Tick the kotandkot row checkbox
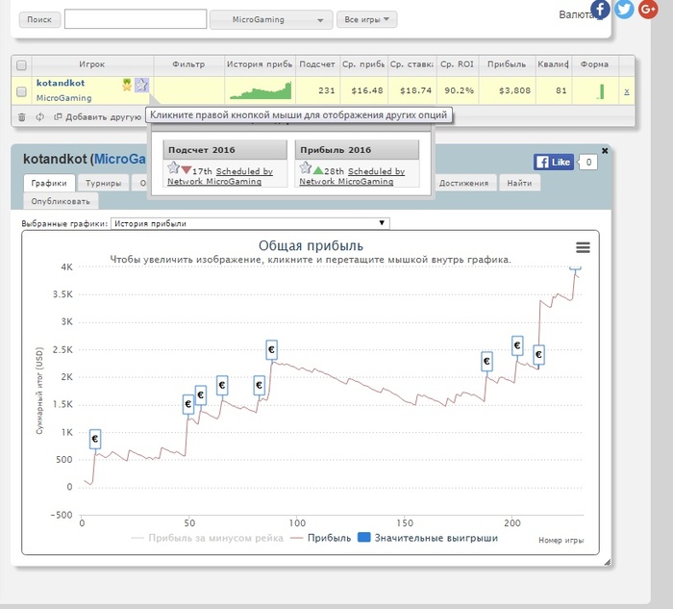Viewport: 673px width, 609px height. coord(22,91)
